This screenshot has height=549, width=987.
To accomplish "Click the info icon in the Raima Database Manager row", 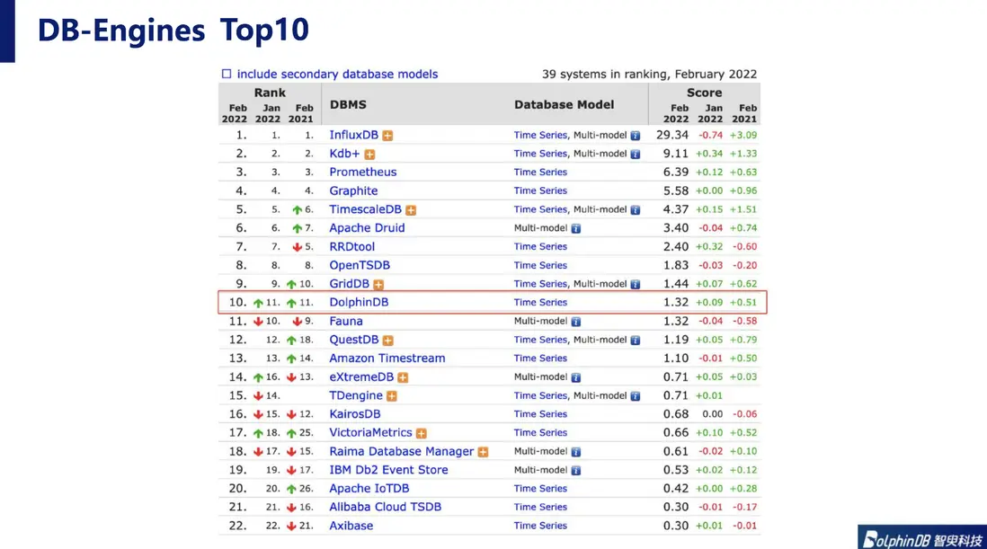I will pos(575,452).
